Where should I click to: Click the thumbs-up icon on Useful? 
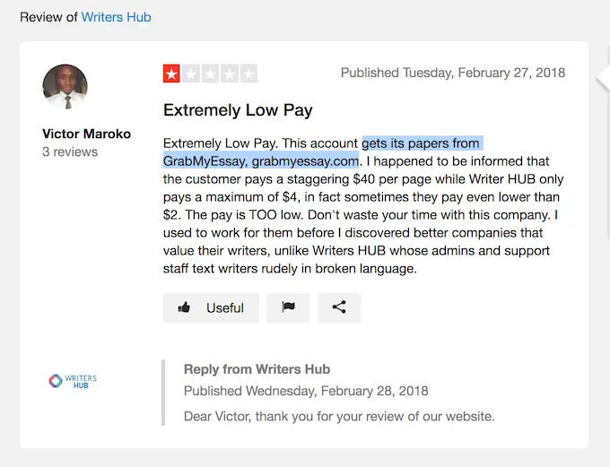[185, 307]
